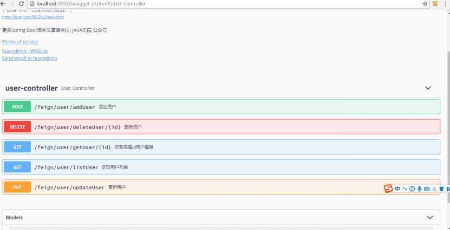Start Sogou voice input microphone

(x=419, y=189)
